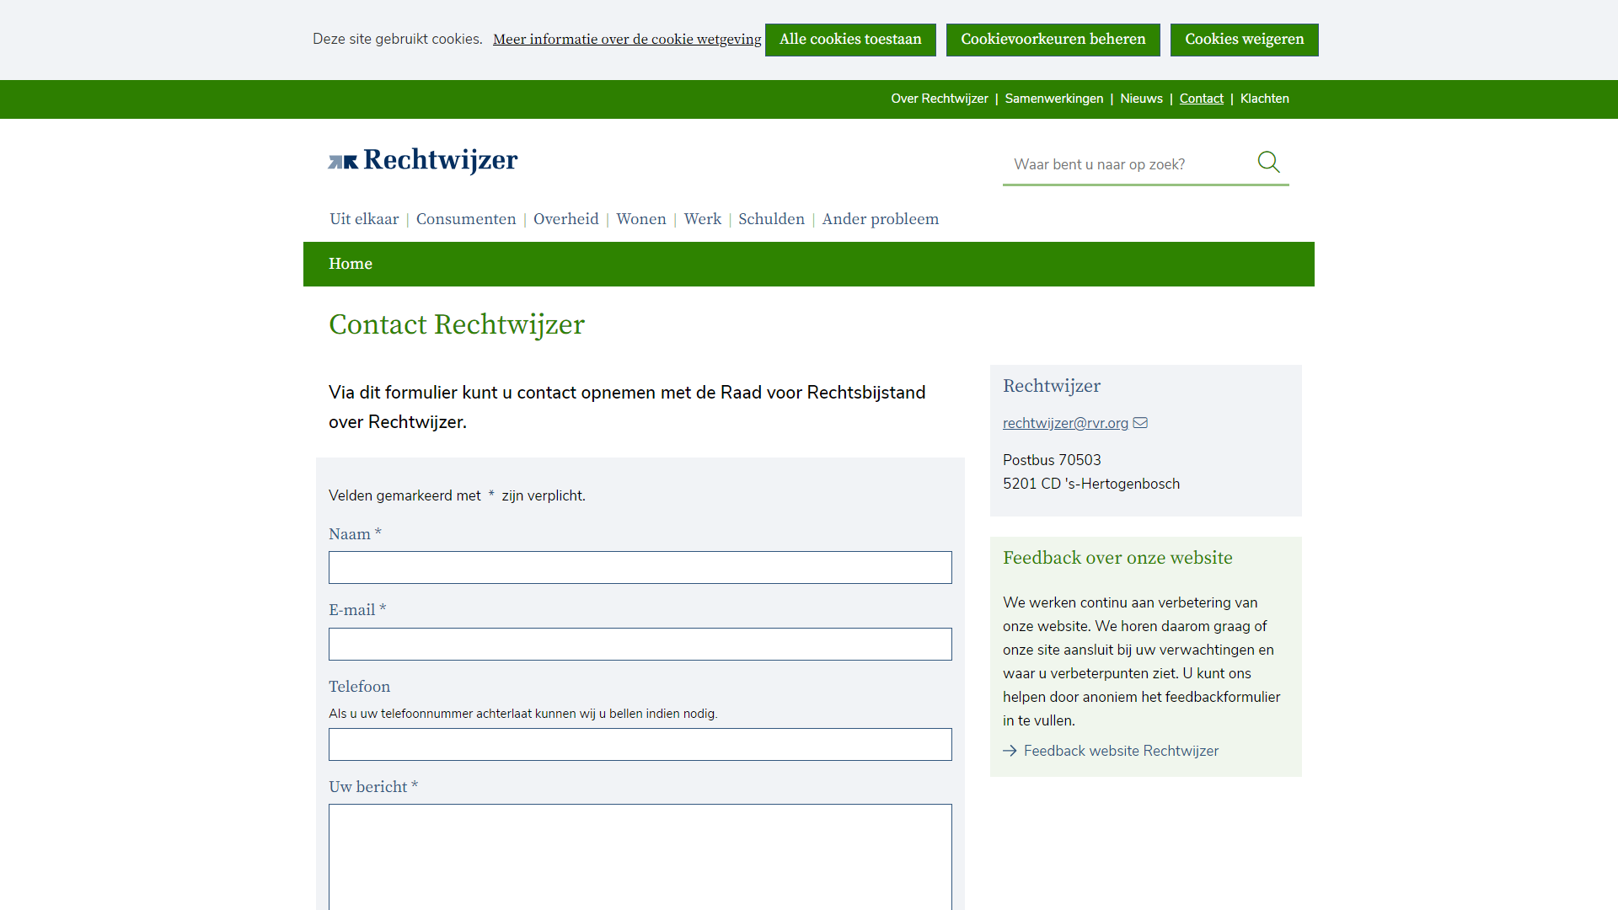The height and width of the screenshot is (910, 1618).
Task: Click into the Naam input field
Action: [x=640, y=568]
